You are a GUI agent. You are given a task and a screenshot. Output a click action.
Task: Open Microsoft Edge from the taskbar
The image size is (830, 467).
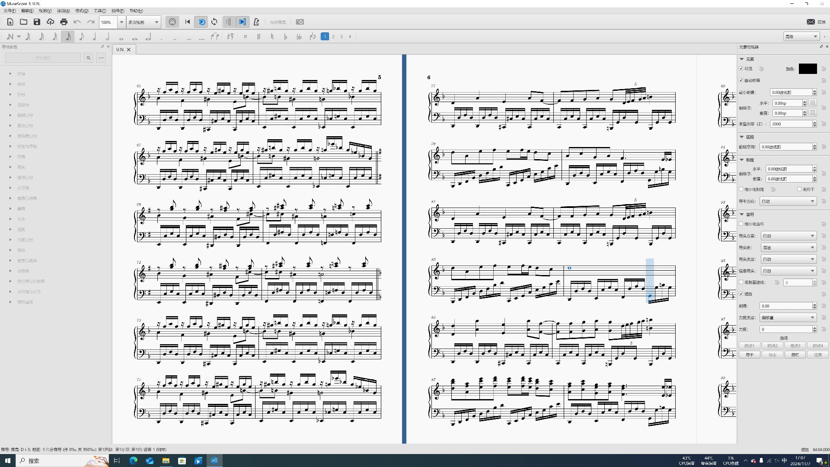pyautogui.click(x=133, y=461)
